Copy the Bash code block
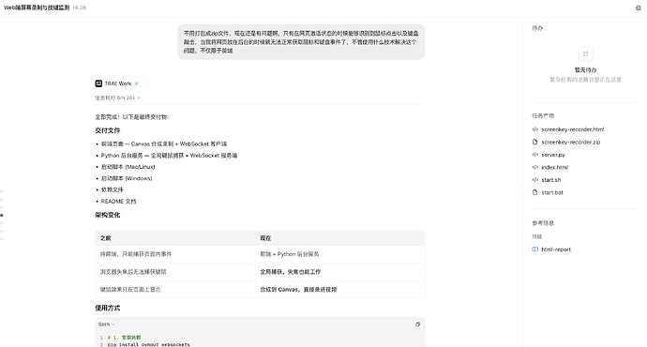The height and width of the screenshot is (347, 647). (x=417, y=324)
